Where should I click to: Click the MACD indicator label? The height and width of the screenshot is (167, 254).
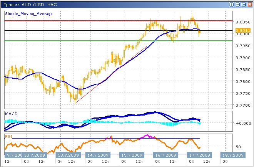[x=11, y=114]
